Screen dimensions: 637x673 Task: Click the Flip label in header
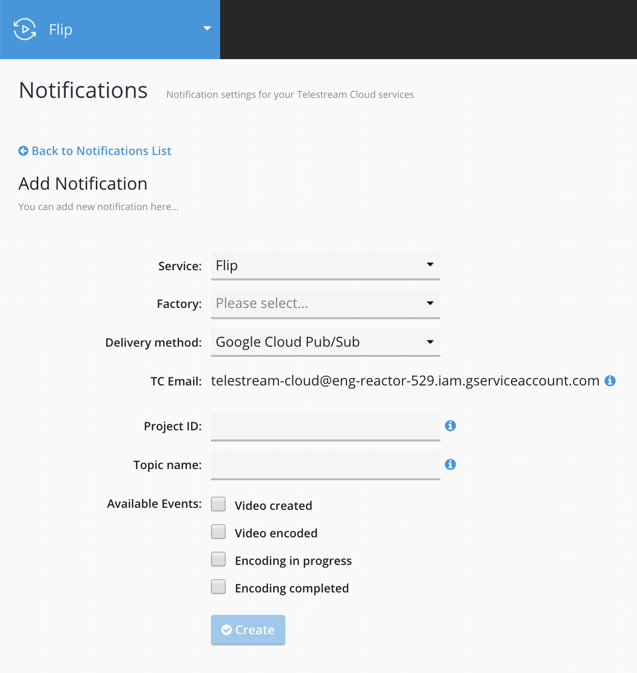pos(61,30)
